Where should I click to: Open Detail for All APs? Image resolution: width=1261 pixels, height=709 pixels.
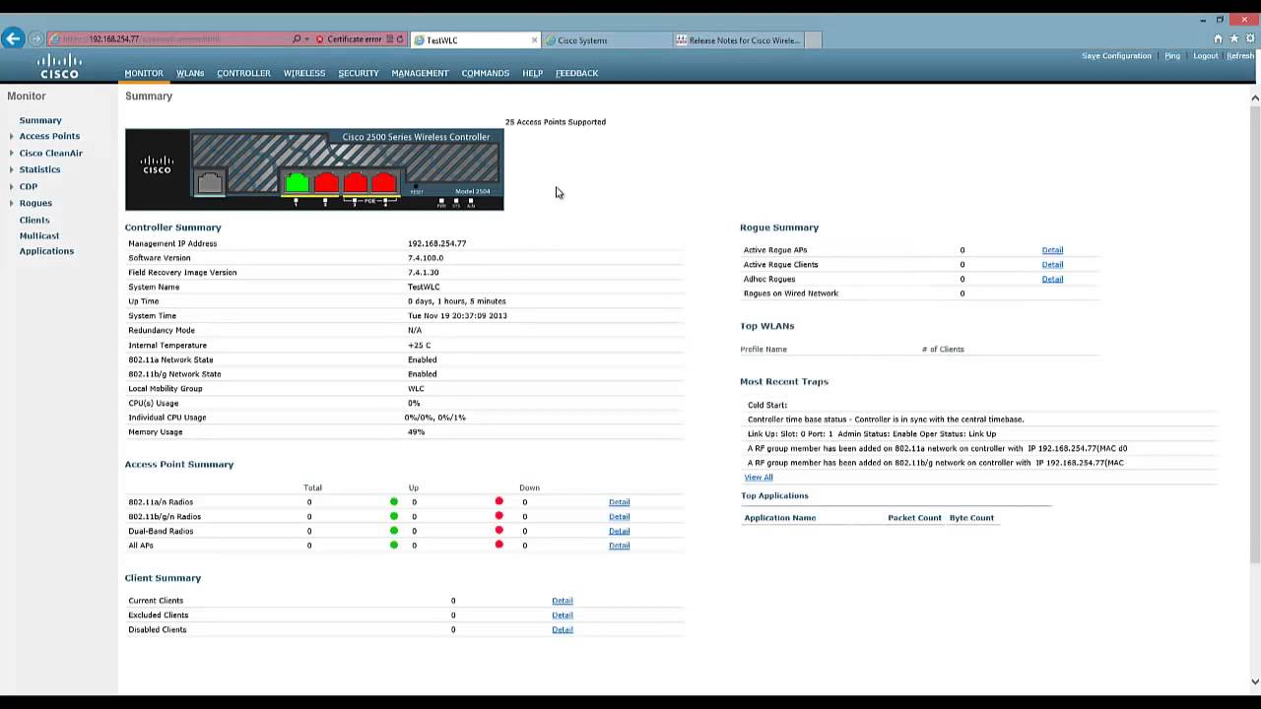[619, 546]
